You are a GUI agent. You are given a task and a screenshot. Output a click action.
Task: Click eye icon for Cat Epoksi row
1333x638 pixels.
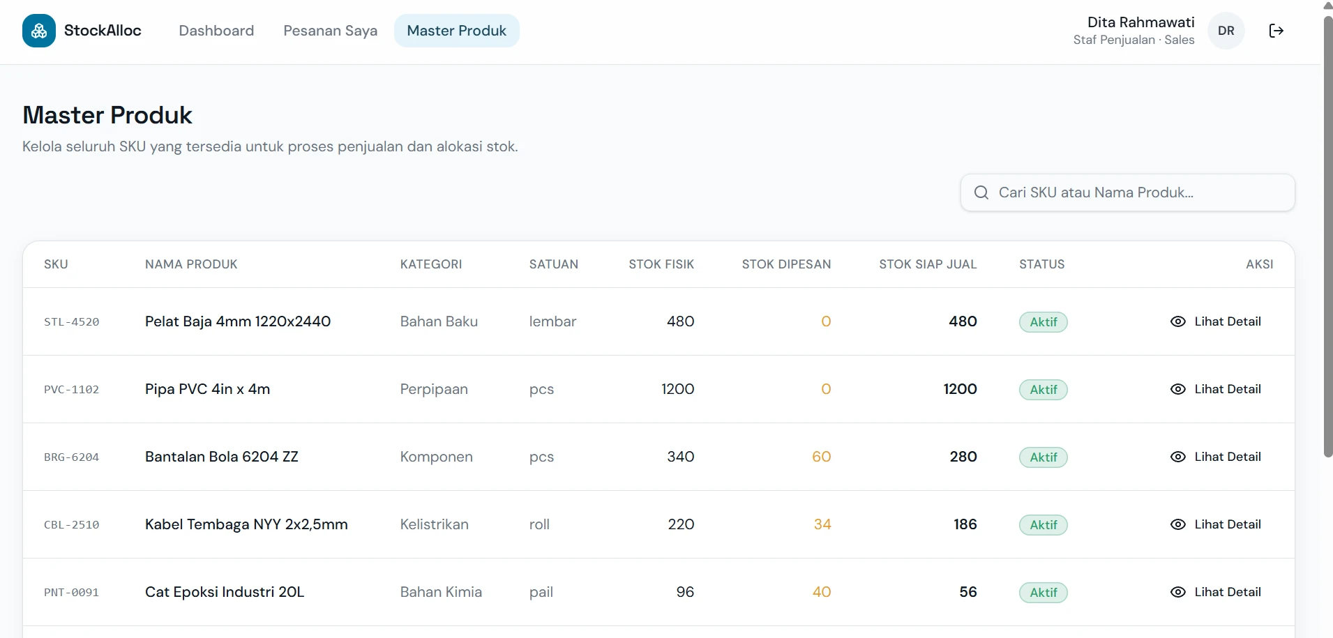1177,592
